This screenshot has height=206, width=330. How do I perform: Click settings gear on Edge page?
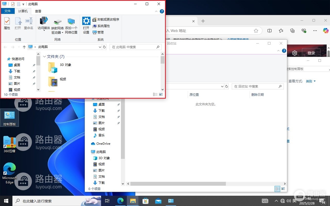tap(295, 53)
